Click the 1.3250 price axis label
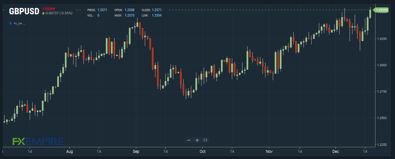This screenshot has width=395, height=159. pos(382,39)
